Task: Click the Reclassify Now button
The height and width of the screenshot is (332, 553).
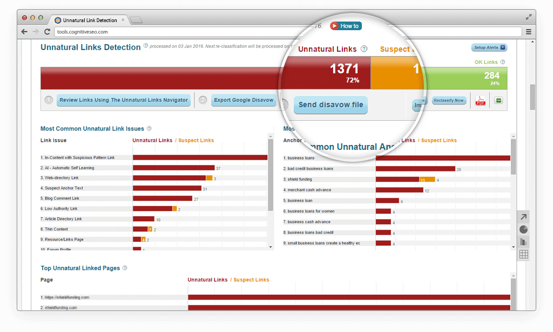Action: tap(449, 100)
